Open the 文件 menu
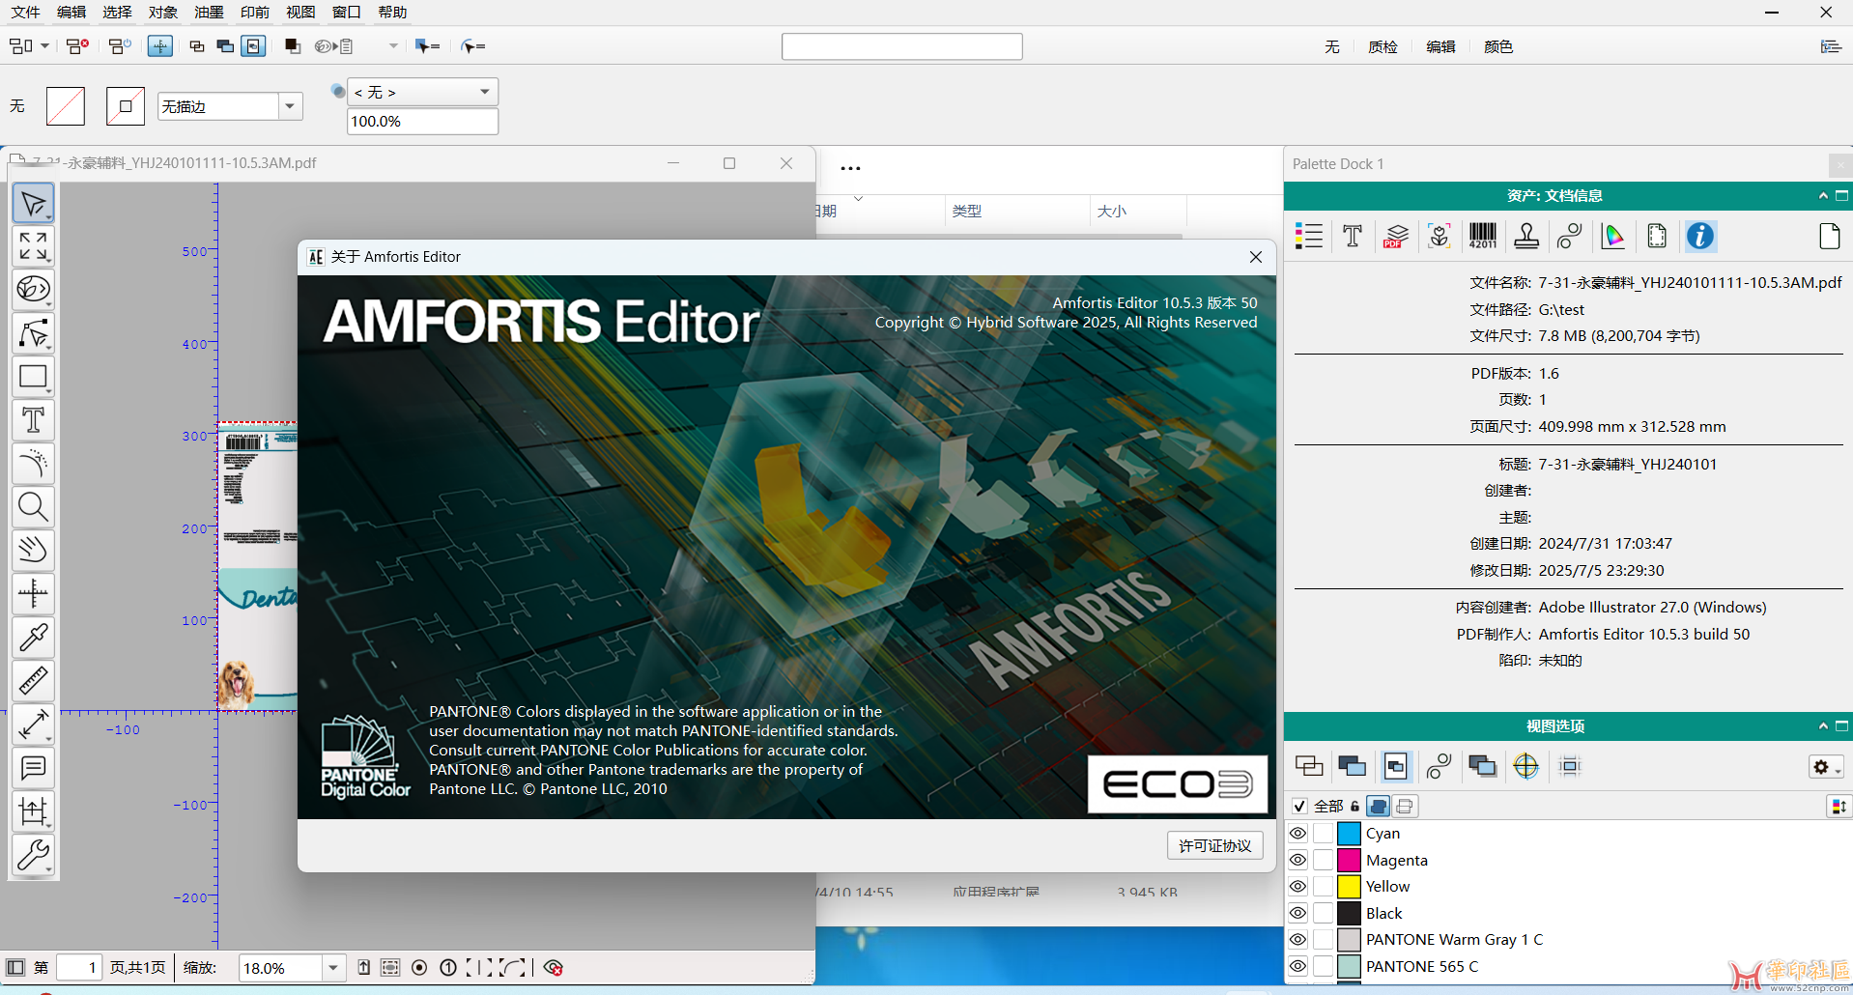 tap(25, 12)
